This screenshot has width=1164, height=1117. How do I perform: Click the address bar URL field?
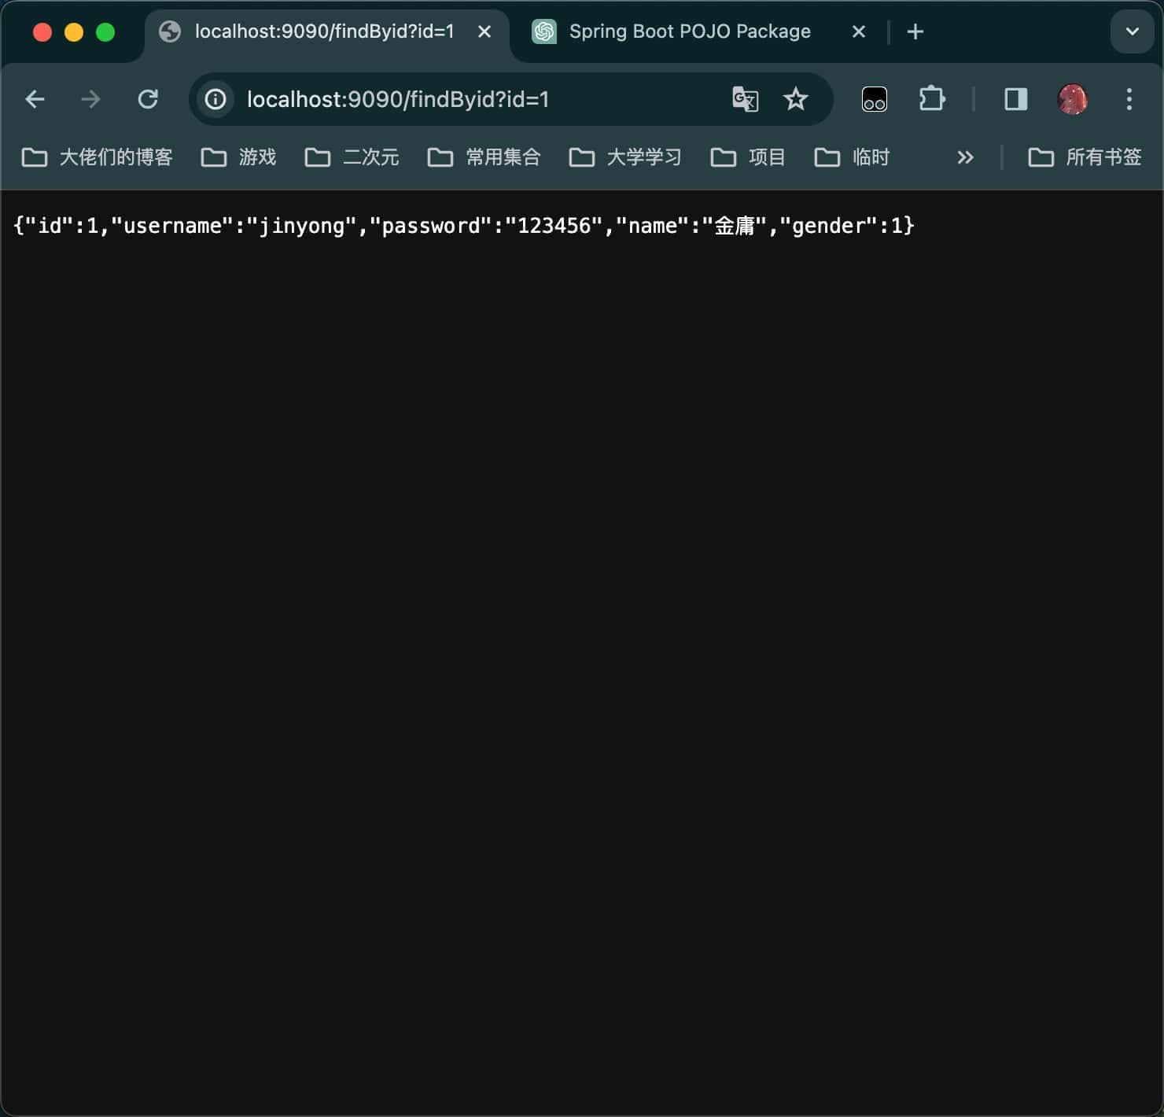(472, 99)
